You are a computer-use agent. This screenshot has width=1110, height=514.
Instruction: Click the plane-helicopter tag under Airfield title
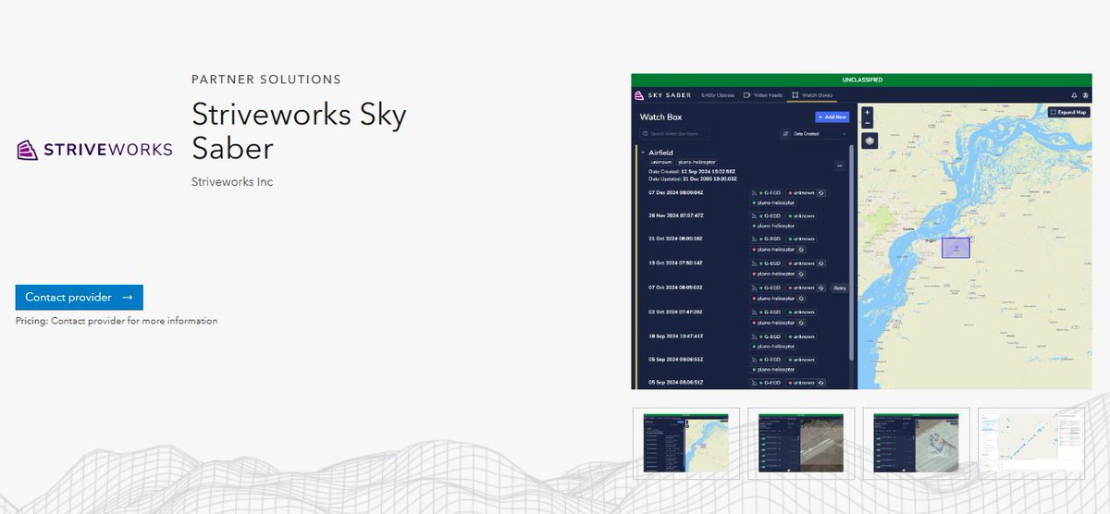point(697,162)
